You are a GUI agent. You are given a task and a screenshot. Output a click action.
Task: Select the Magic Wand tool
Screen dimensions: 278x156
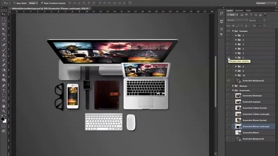pyautogui.click(x=3, y=29)
